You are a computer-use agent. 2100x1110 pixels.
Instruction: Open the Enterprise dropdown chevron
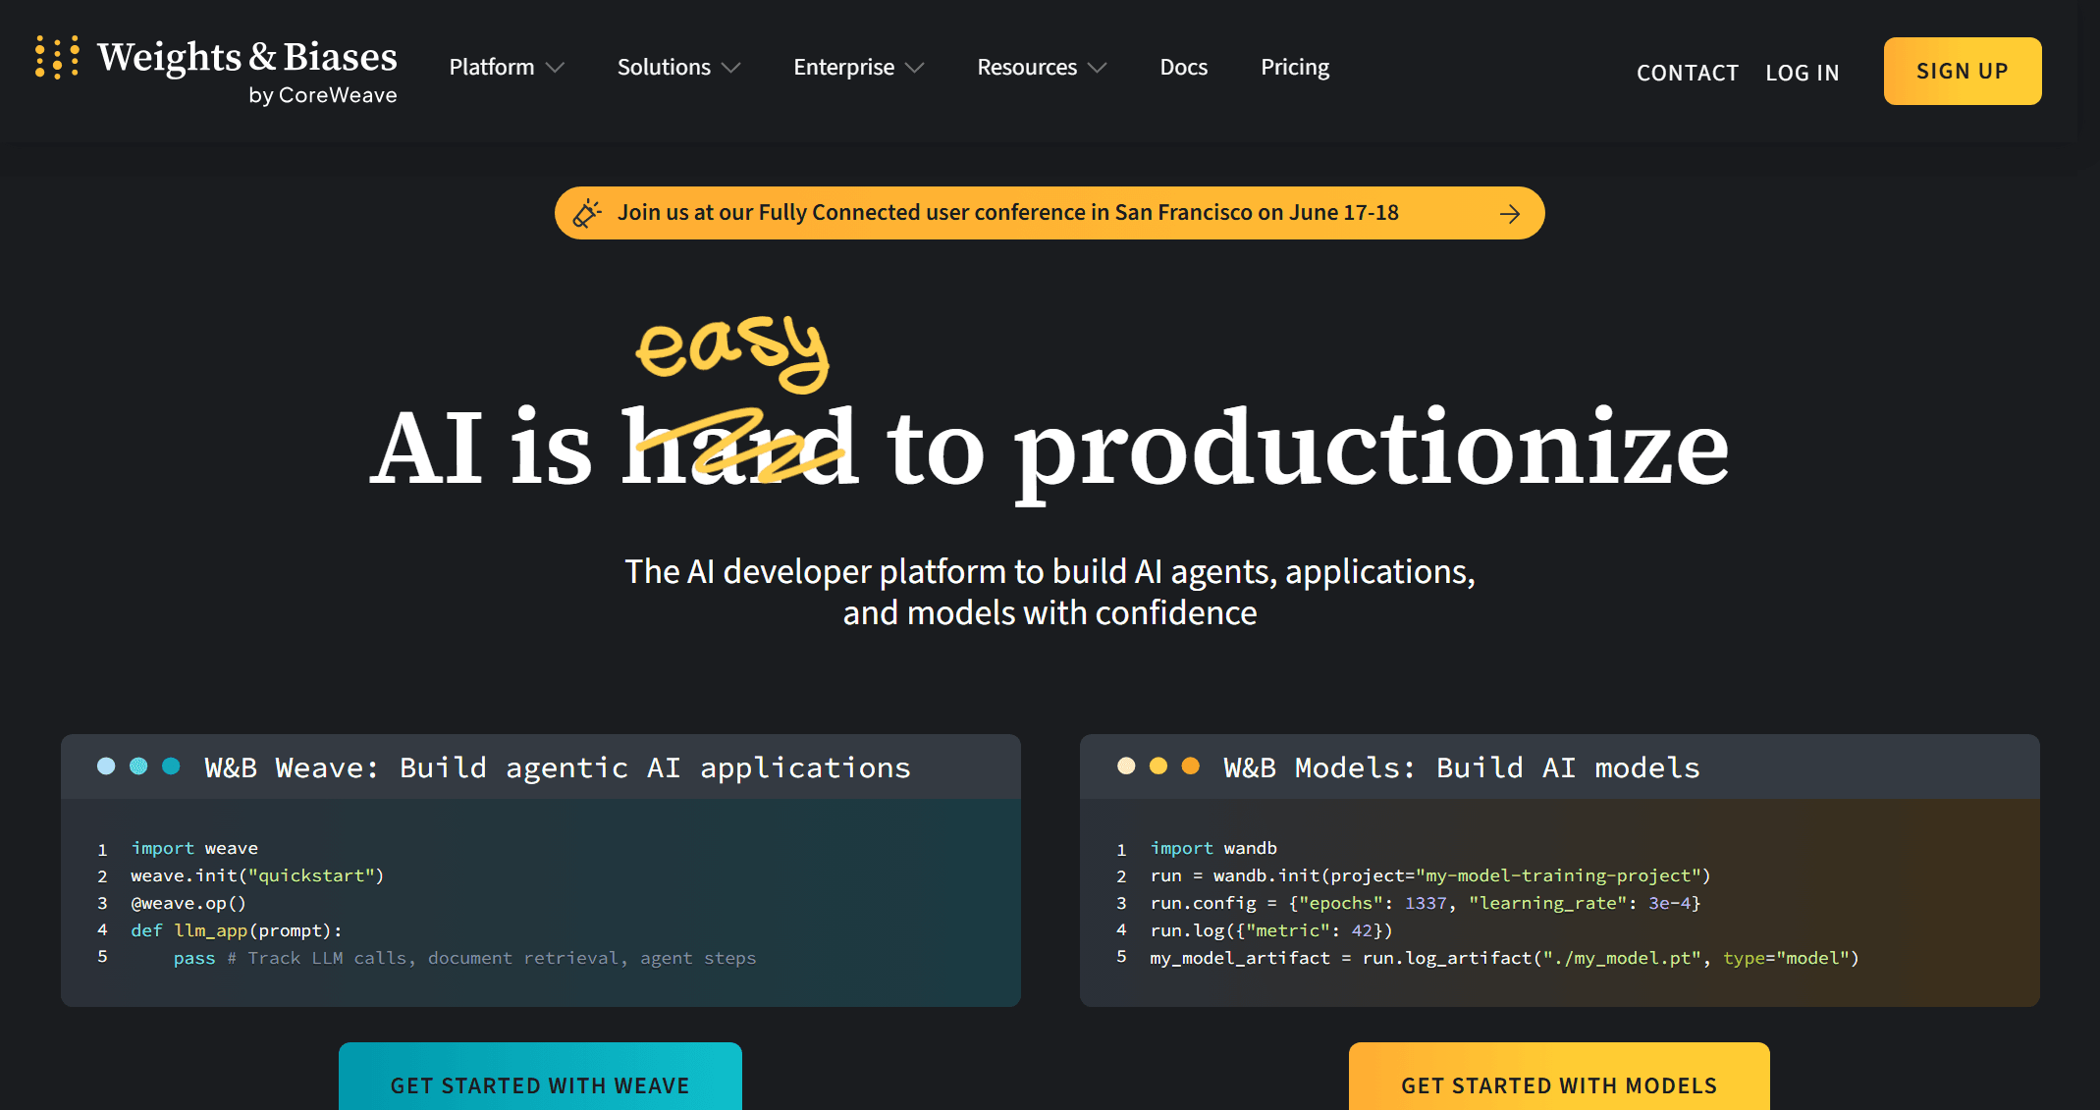coord(914,68)
